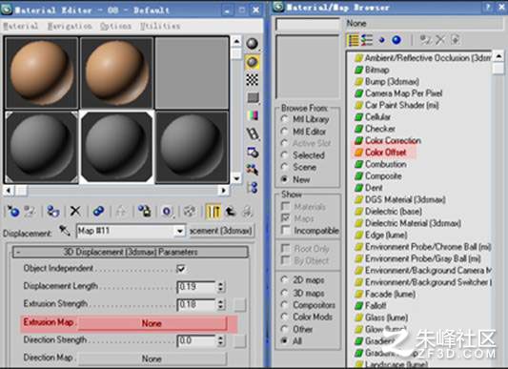This screenshot has width=508, height=369.
Task: Click the Sample Type sphere icon
Action: 252,44
